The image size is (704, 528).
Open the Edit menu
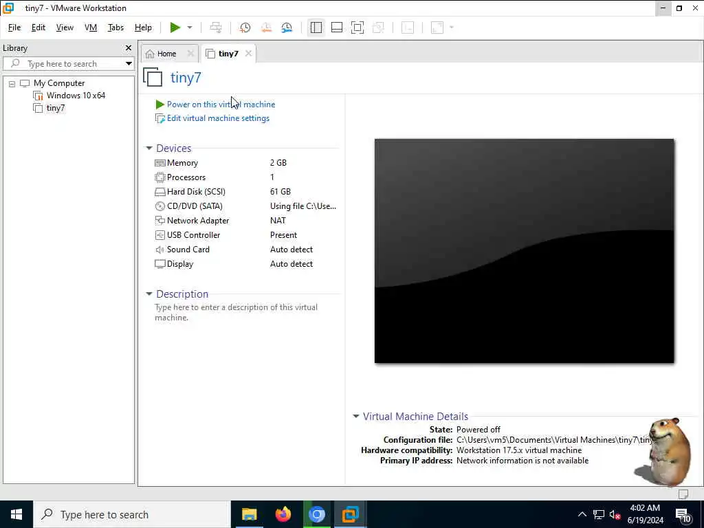click(x=38, y=27)
